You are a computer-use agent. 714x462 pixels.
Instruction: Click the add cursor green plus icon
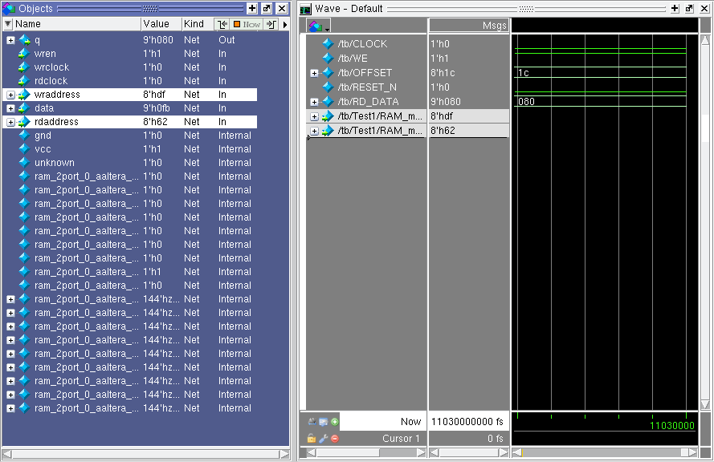(x=334, y=422)
